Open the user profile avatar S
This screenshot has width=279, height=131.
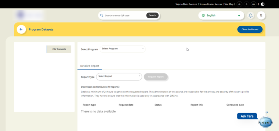tap(261, 16)
